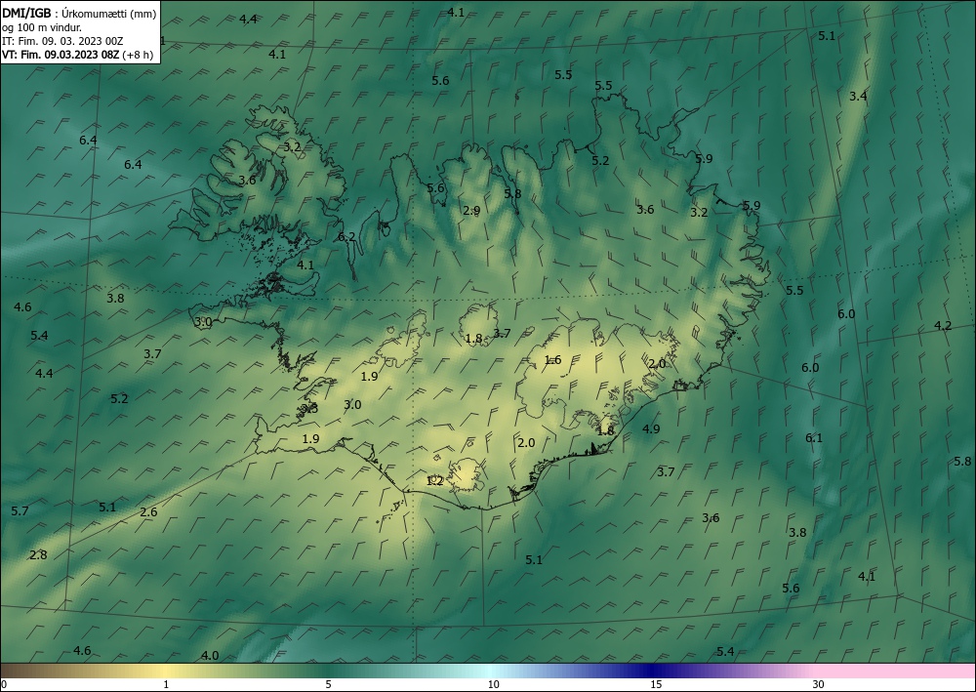Click the 6.2 value on the map
Image resolution: width=976 pixels, height=692 pixels.
(346, 236)
